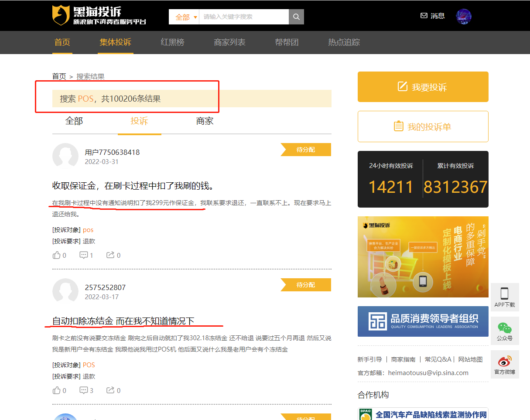The width and height of the screenshot is (530, 420).
Task: Switch to the 全部 results tab
Action: pyautogui.click(x=74, y=121)
